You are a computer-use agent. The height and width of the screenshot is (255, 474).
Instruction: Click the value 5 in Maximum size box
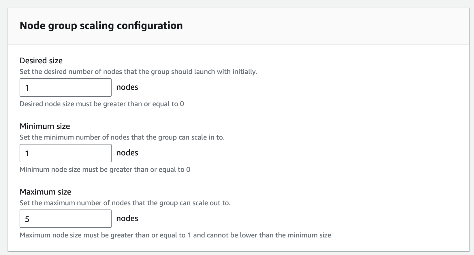[x=27, y=218]
